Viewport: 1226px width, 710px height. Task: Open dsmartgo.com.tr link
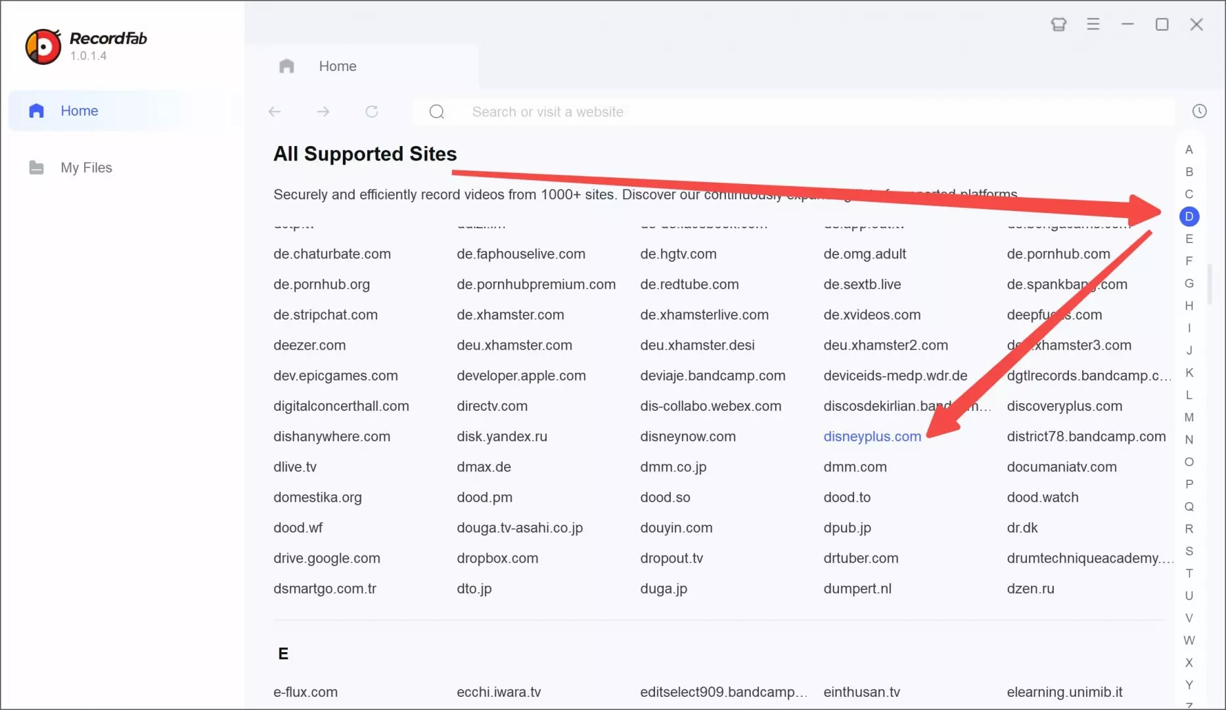(x=325, y=589)
